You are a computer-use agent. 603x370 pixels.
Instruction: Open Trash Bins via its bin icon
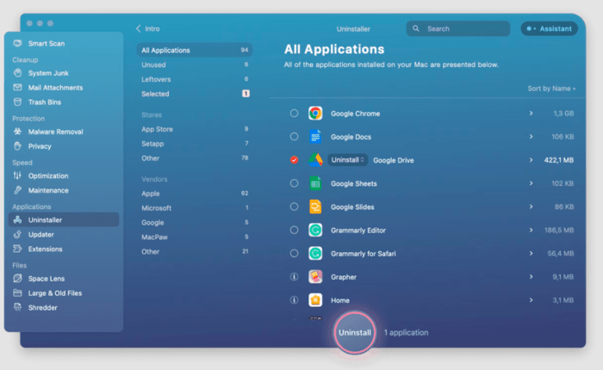17,102
